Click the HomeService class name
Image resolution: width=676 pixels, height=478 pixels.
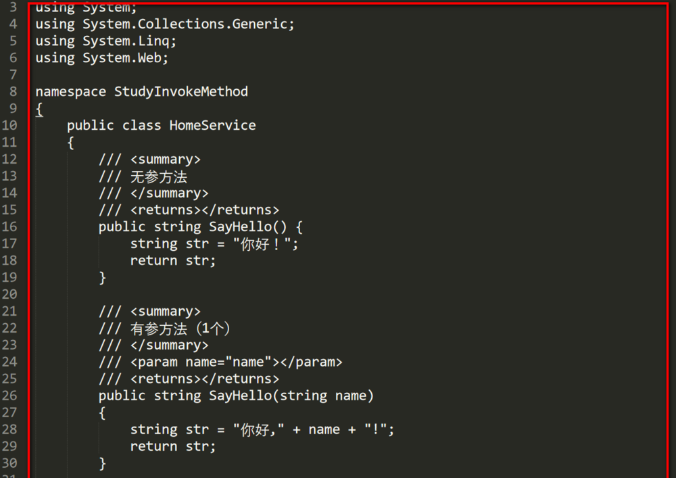pyautogui.click(x=212, y=125)
